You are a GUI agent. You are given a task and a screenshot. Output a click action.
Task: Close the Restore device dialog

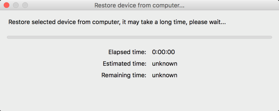tap(7, 5)
